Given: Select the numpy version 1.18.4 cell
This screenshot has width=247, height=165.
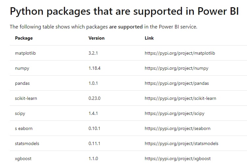Looking at the screenshot, I should pos(94,68).
